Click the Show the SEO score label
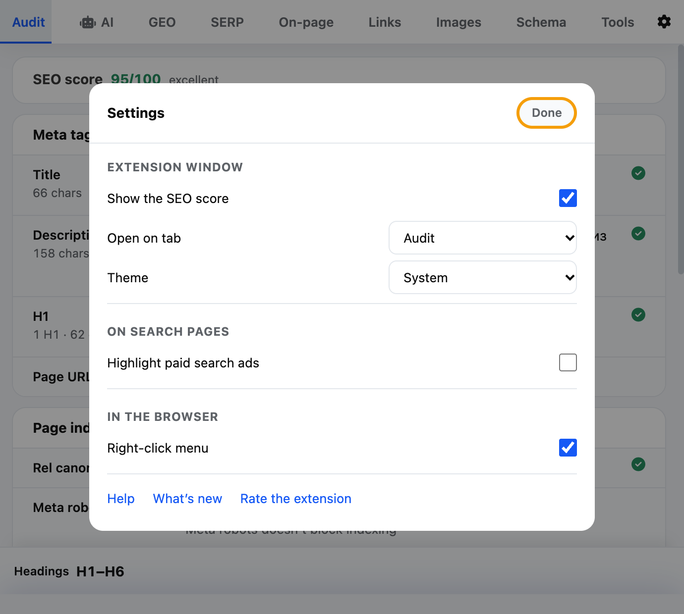The width and height of the screenshot is (684, 614). coord(168,199)
